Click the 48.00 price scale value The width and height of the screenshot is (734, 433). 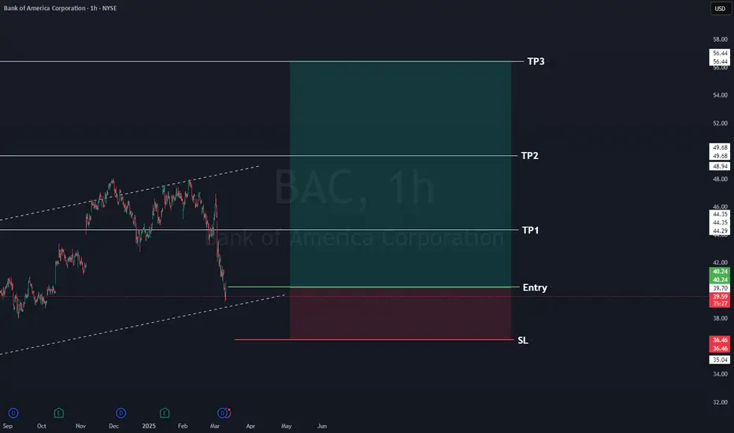pyautogui.click(x=720, y=179)
